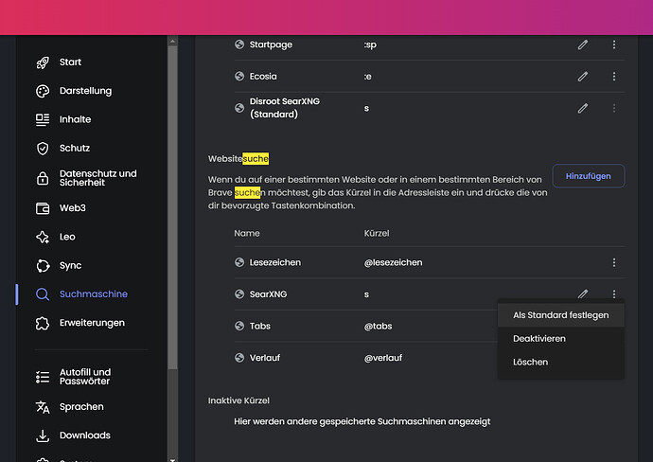
Task: Edit Disroot SearXNG entry pencil icon
Action: coord(583,108)
